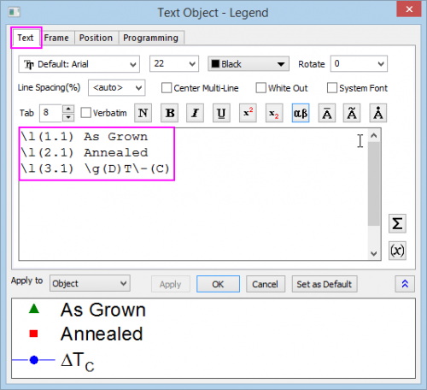Image resolution: width=427 pixels, height=390 pixels.
Task: Click the scroll down arrow of text box
Action: (374, 253)
